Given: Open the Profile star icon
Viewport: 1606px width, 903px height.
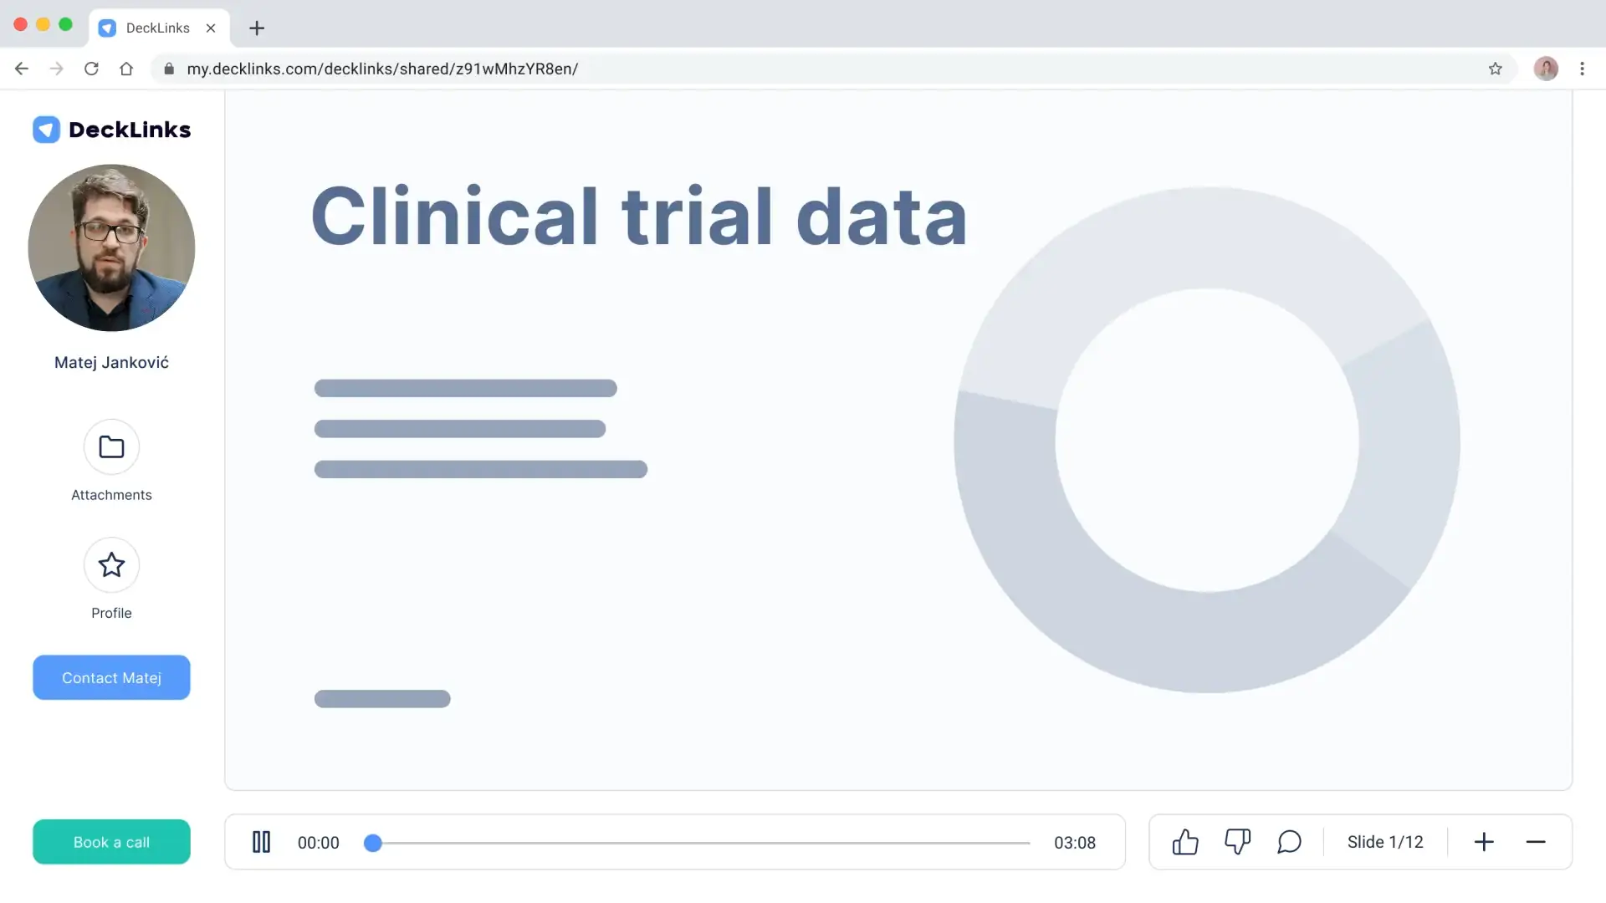Looking at the screenshot, I should click(x=111, y=565).
